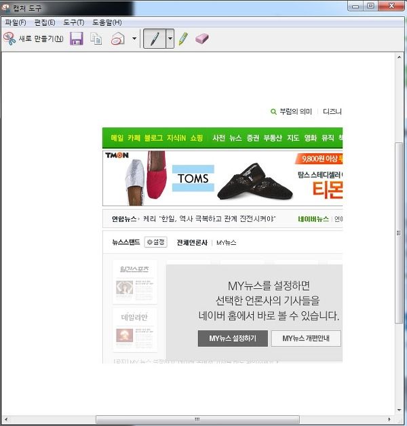Click the horizontal scrollbar left arrow

coord(6,419)
